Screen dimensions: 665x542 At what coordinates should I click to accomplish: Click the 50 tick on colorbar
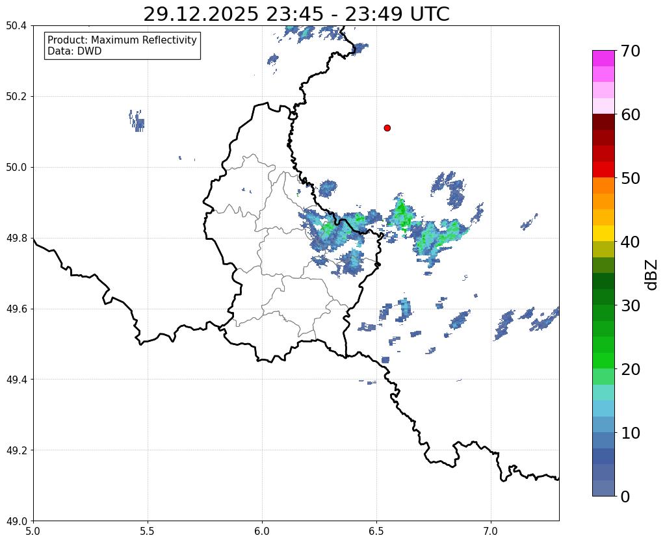point(630,178)
